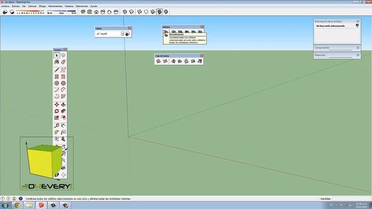Switch to Back view
Viewport: 372px width, 209px height.
click(109, 12)
